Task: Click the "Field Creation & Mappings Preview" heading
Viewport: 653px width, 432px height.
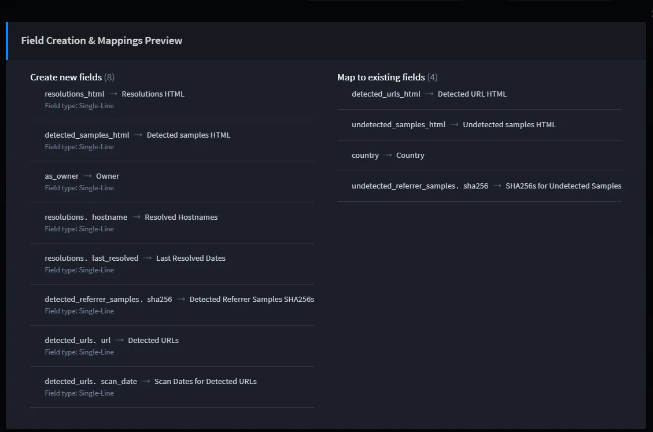Action: [x=102, y=40]
